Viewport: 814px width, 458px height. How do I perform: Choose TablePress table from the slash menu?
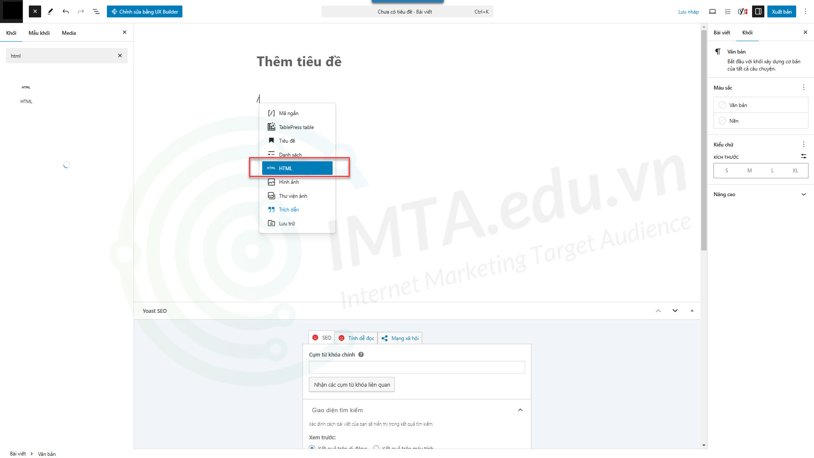coord(297,127)
